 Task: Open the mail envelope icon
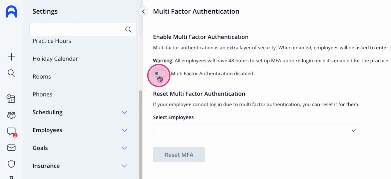pos(11,148)
